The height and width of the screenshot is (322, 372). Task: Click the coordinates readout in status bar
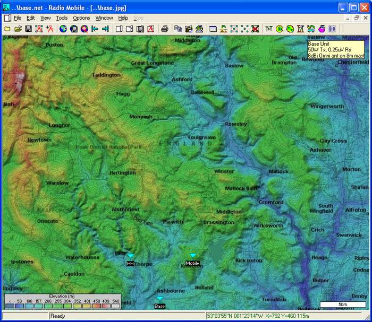tap(258, 316)
